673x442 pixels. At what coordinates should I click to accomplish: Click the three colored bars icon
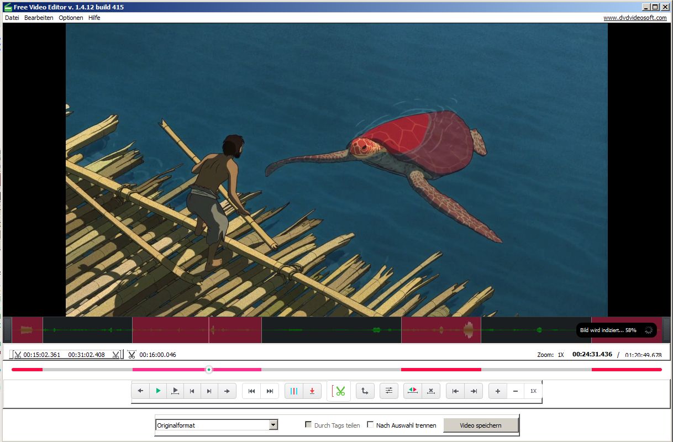point(294,391)
